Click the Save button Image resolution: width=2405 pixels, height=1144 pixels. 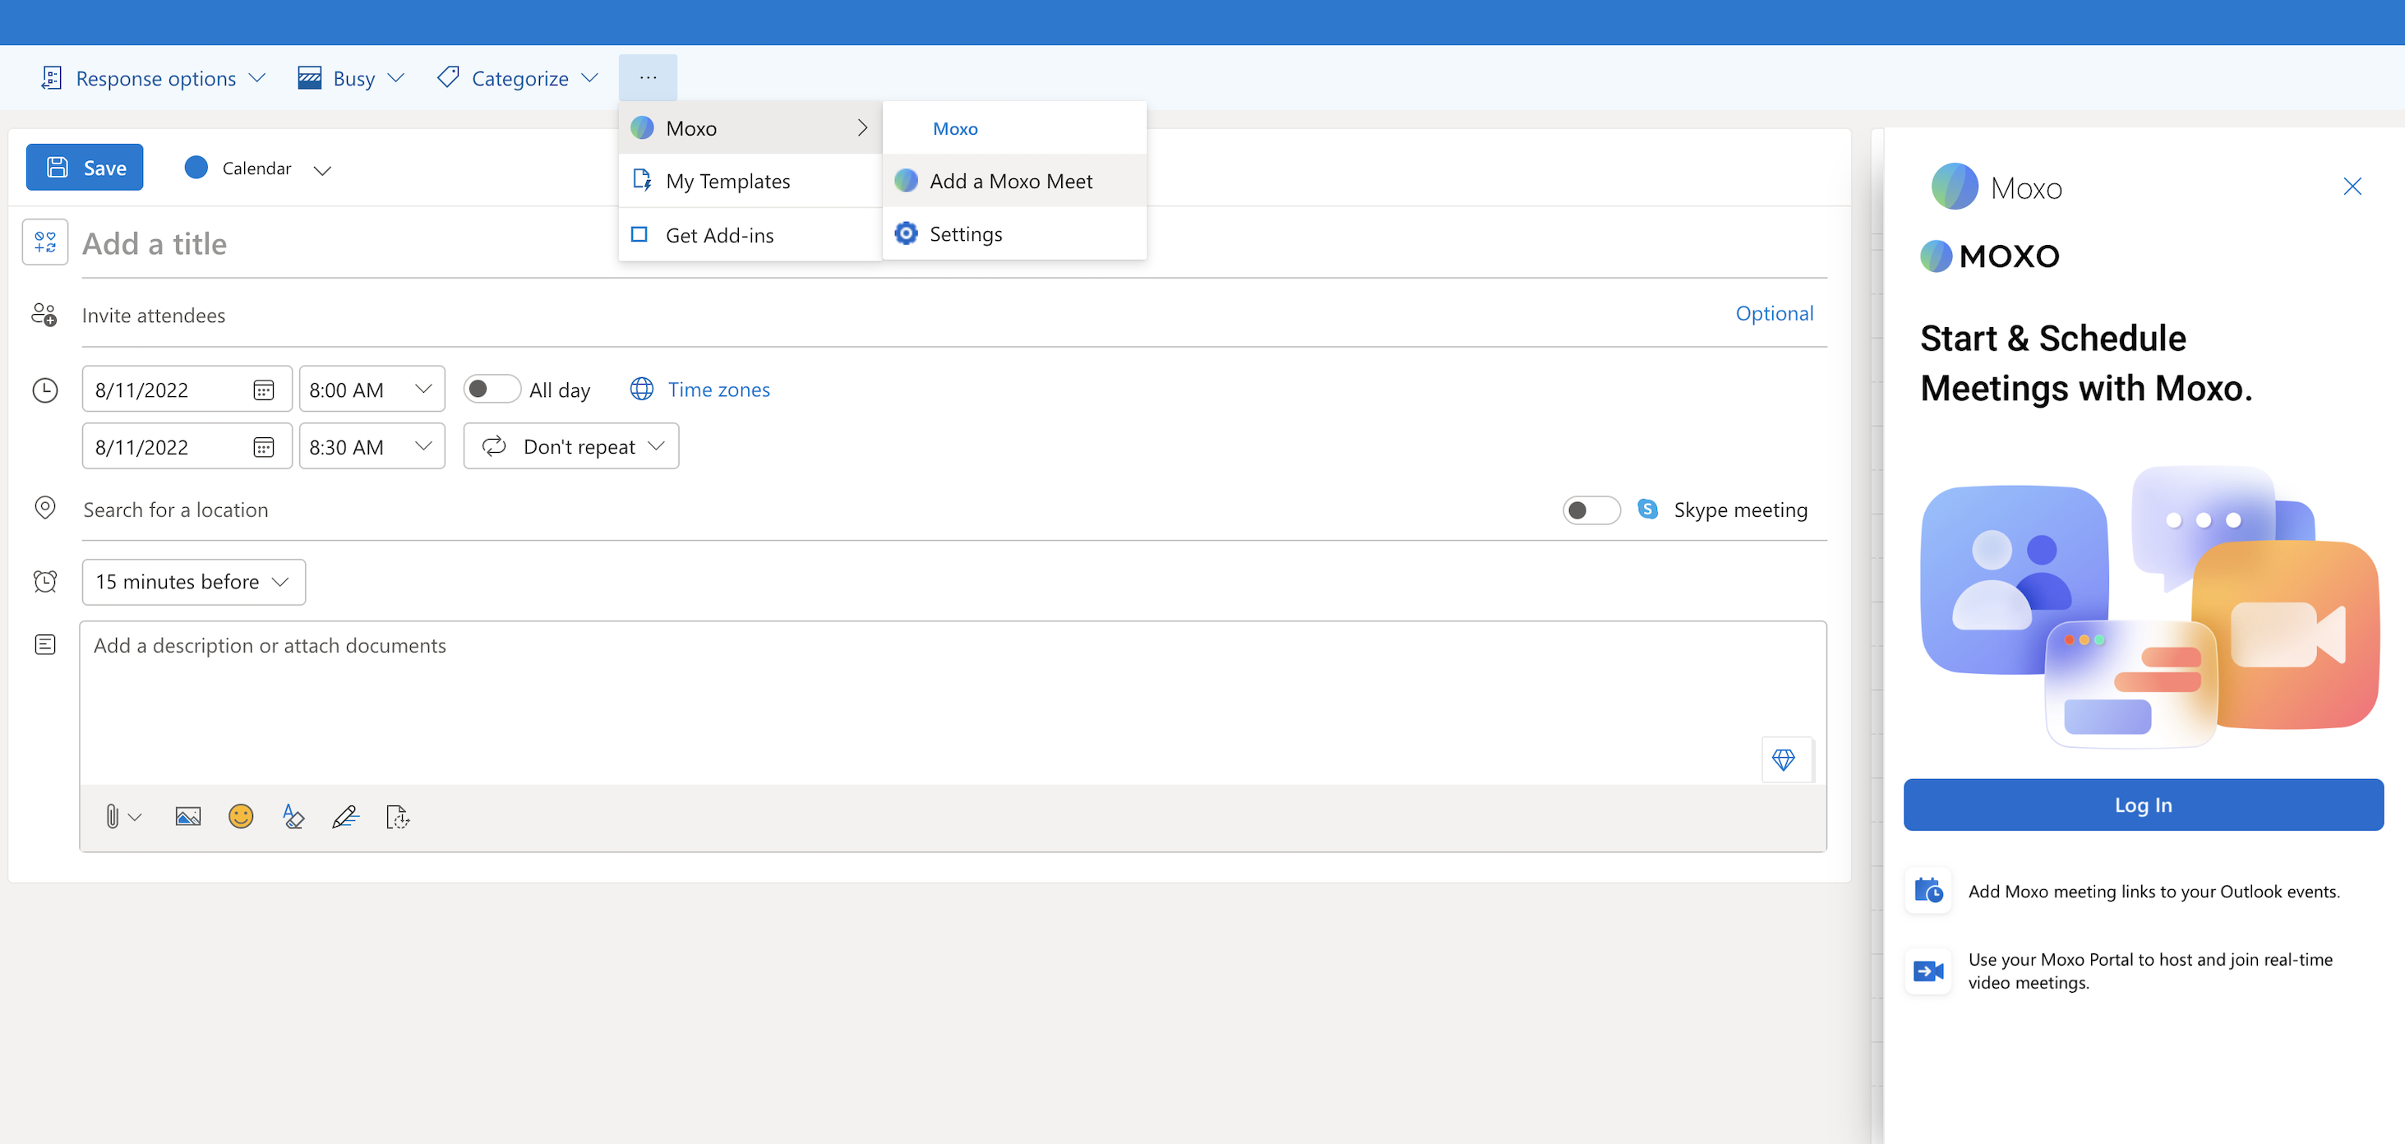tap(84, 167)
